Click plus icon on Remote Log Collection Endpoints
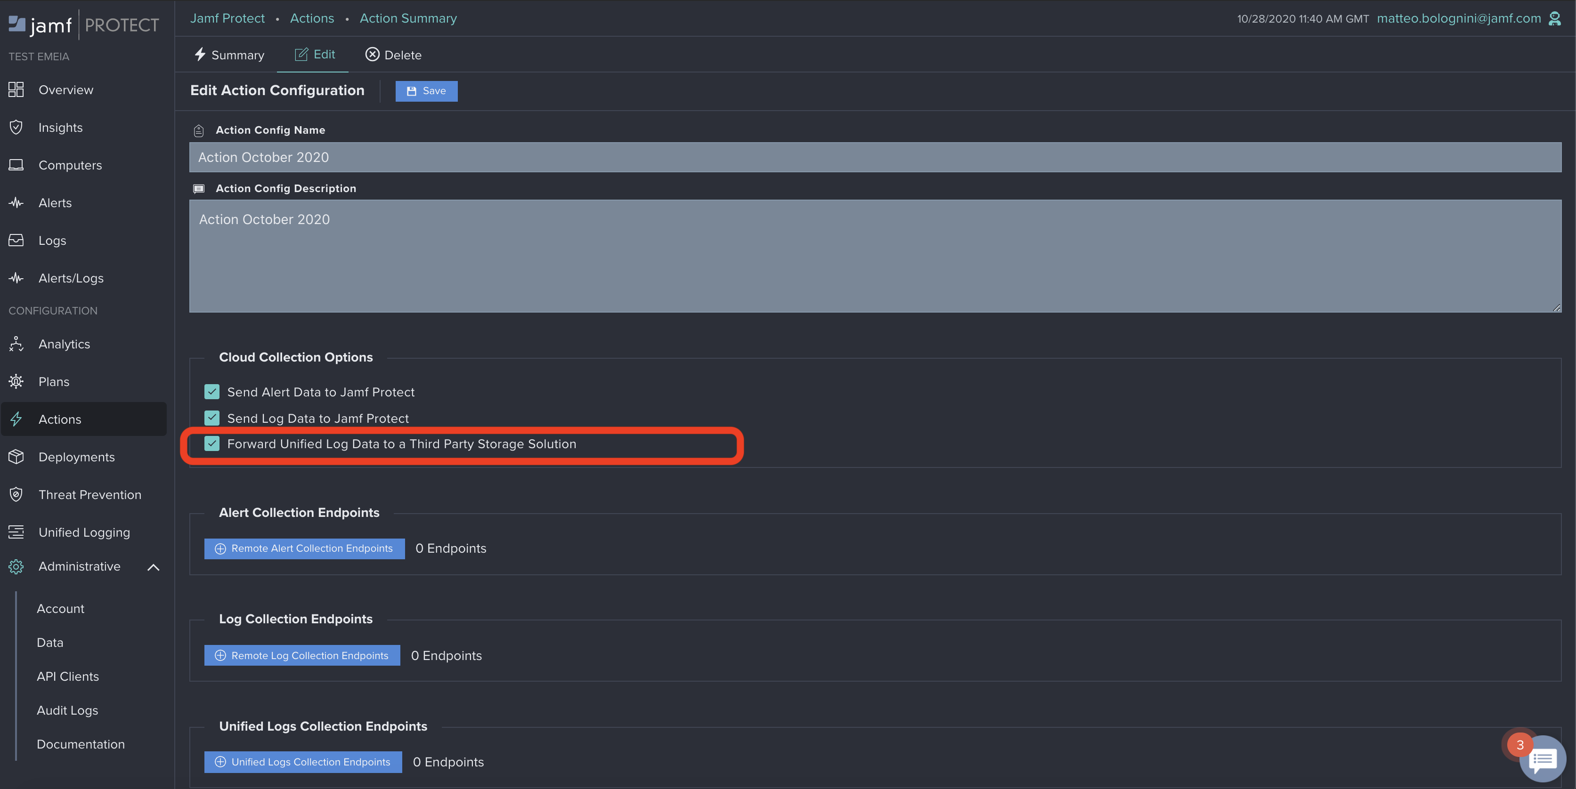The image size is (1576, 789). click(220, 656)
